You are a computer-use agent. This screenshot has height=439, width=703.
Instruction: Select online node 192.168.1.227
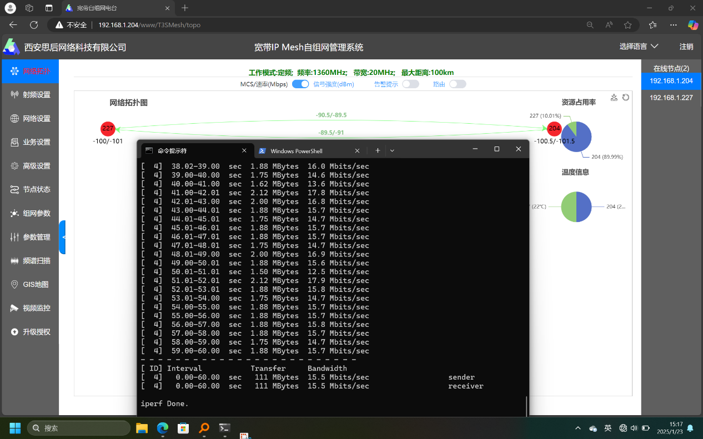click(671, 98)
